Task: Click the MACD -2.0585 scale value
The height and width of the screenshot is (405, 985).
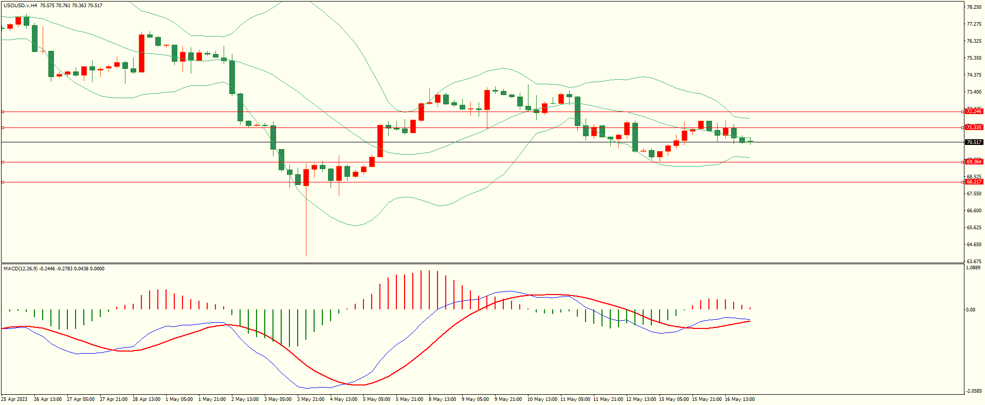Action: (974, 391)
